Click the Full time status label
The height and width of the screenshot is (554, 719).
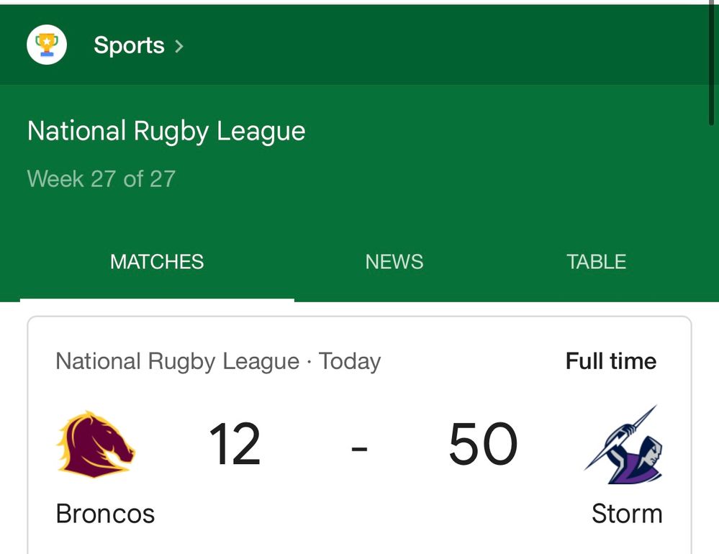pyautogui.click(x=611, y=361)
